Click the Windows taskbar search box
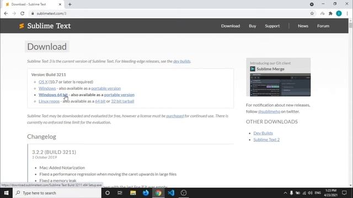This screenshot has height=198, width=353. (57, 193)
